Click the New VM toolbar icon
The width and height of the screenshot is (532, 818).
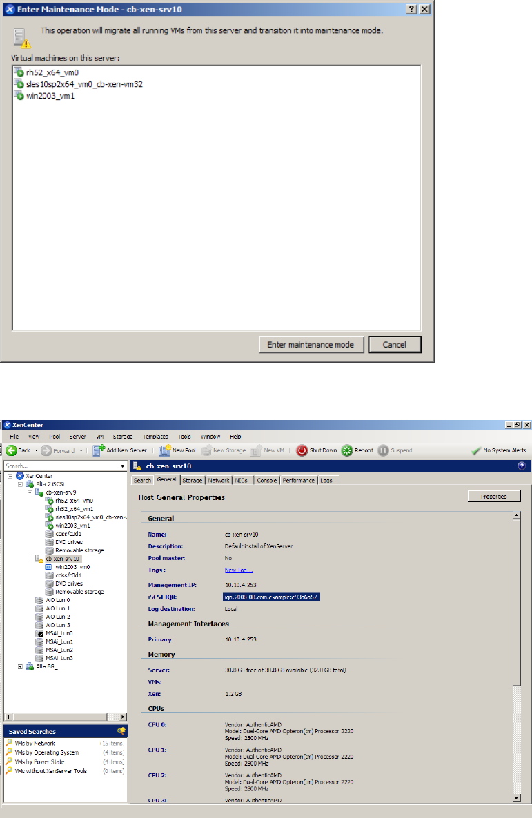click(x=256, y=450)
